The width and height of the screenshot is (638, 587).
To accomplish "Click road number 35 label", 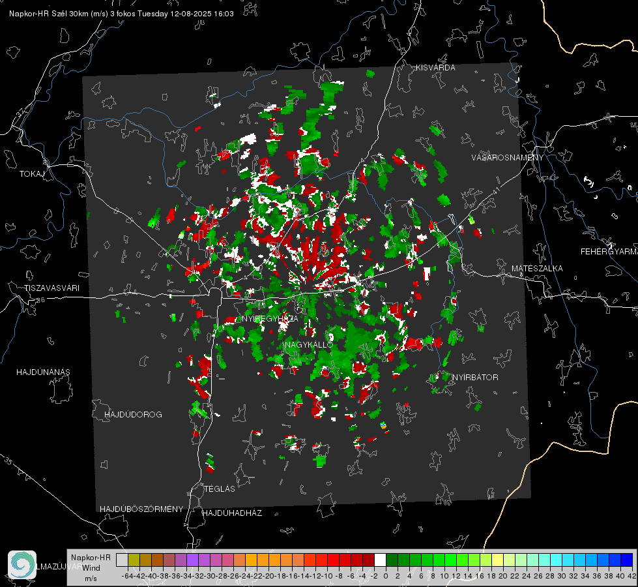I will (8, 461).
